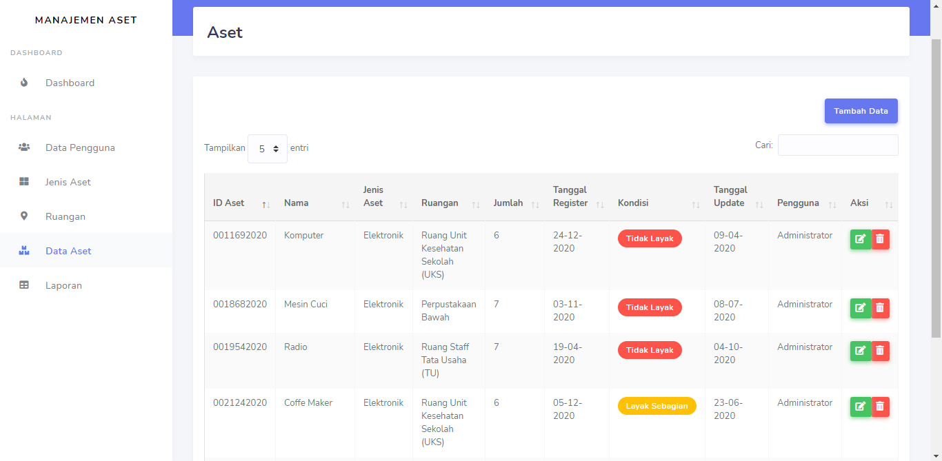Click the MANAJEMEN ASET brand link
Viewport: 942px width, 461px height.
click(86, 20)
